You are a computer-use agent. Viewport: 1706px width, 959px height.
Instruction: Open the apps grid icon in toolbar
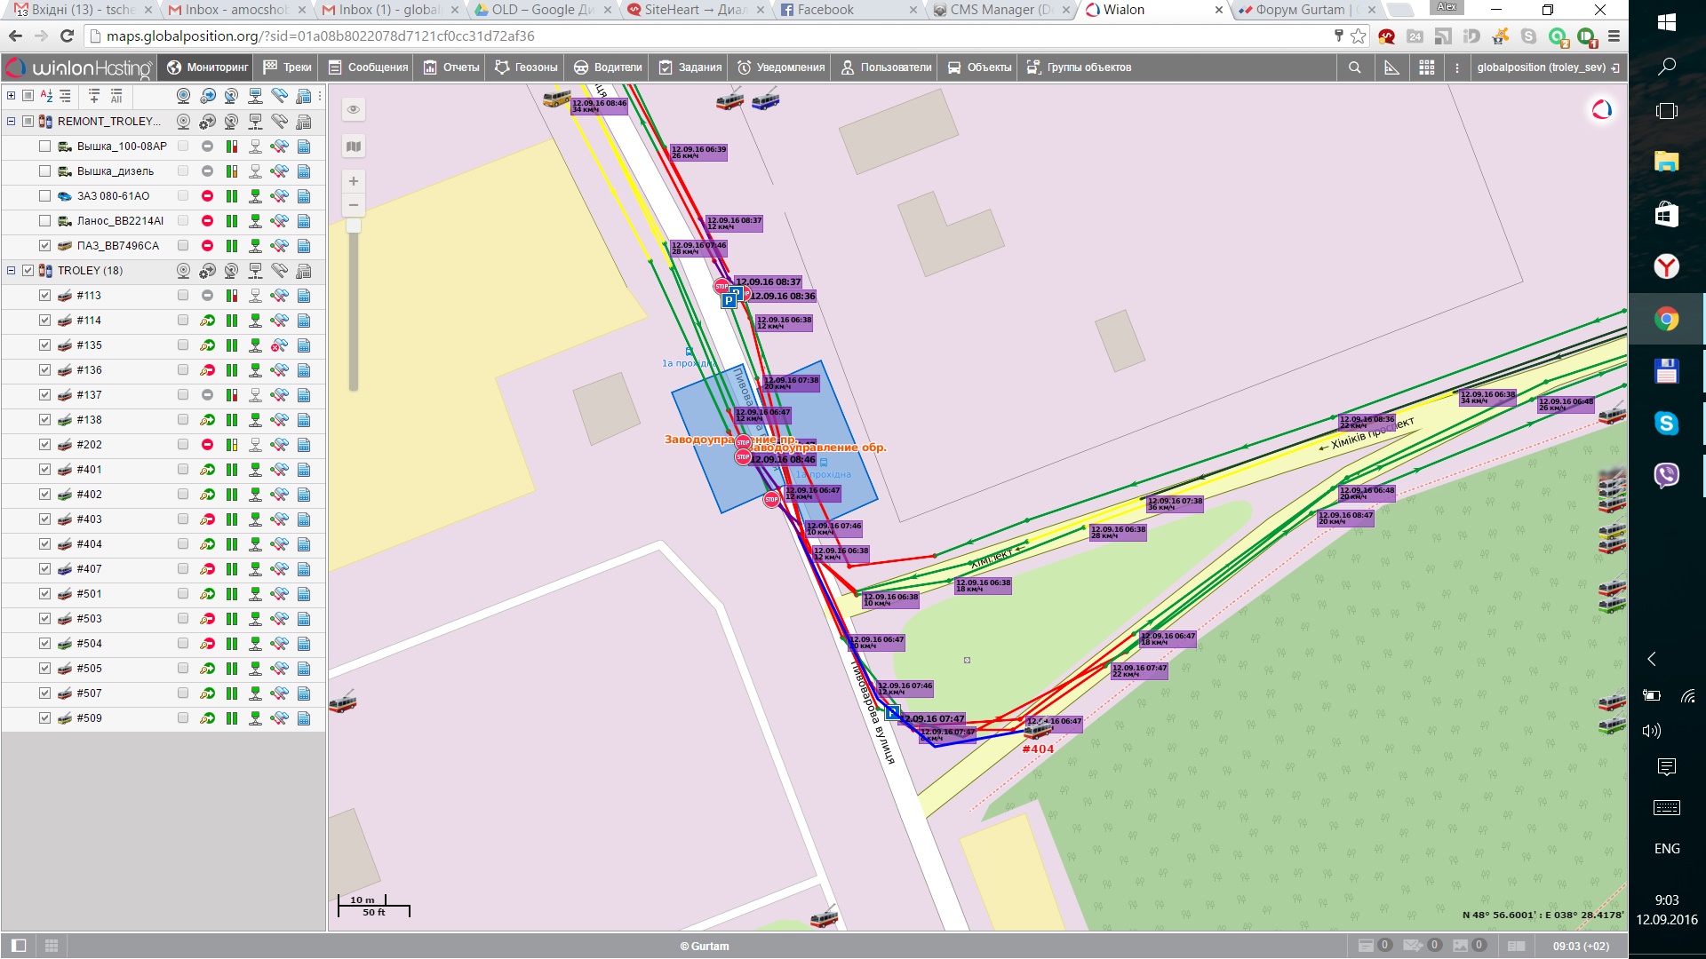coord(1426,67)
